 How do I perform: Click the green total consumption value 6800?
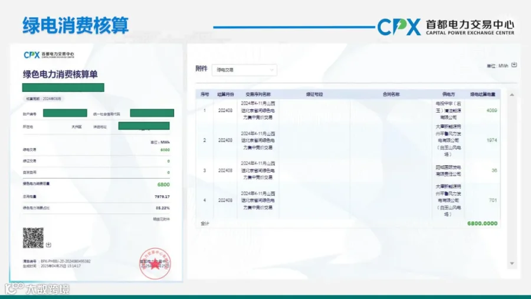tap(163, 185)
